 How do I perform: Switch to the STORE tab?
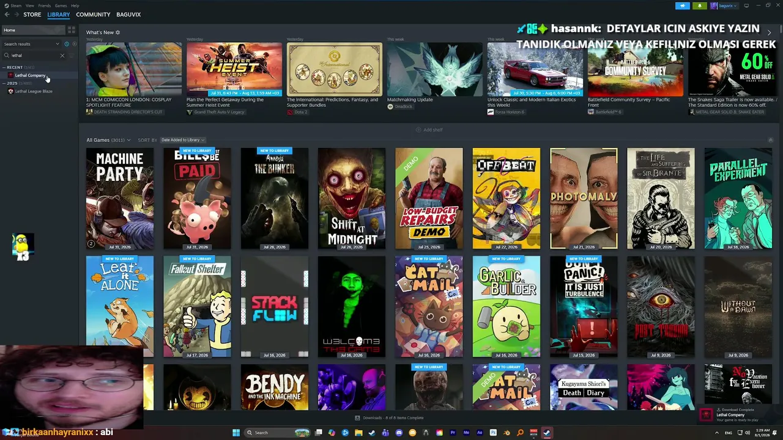pos(32,15)
